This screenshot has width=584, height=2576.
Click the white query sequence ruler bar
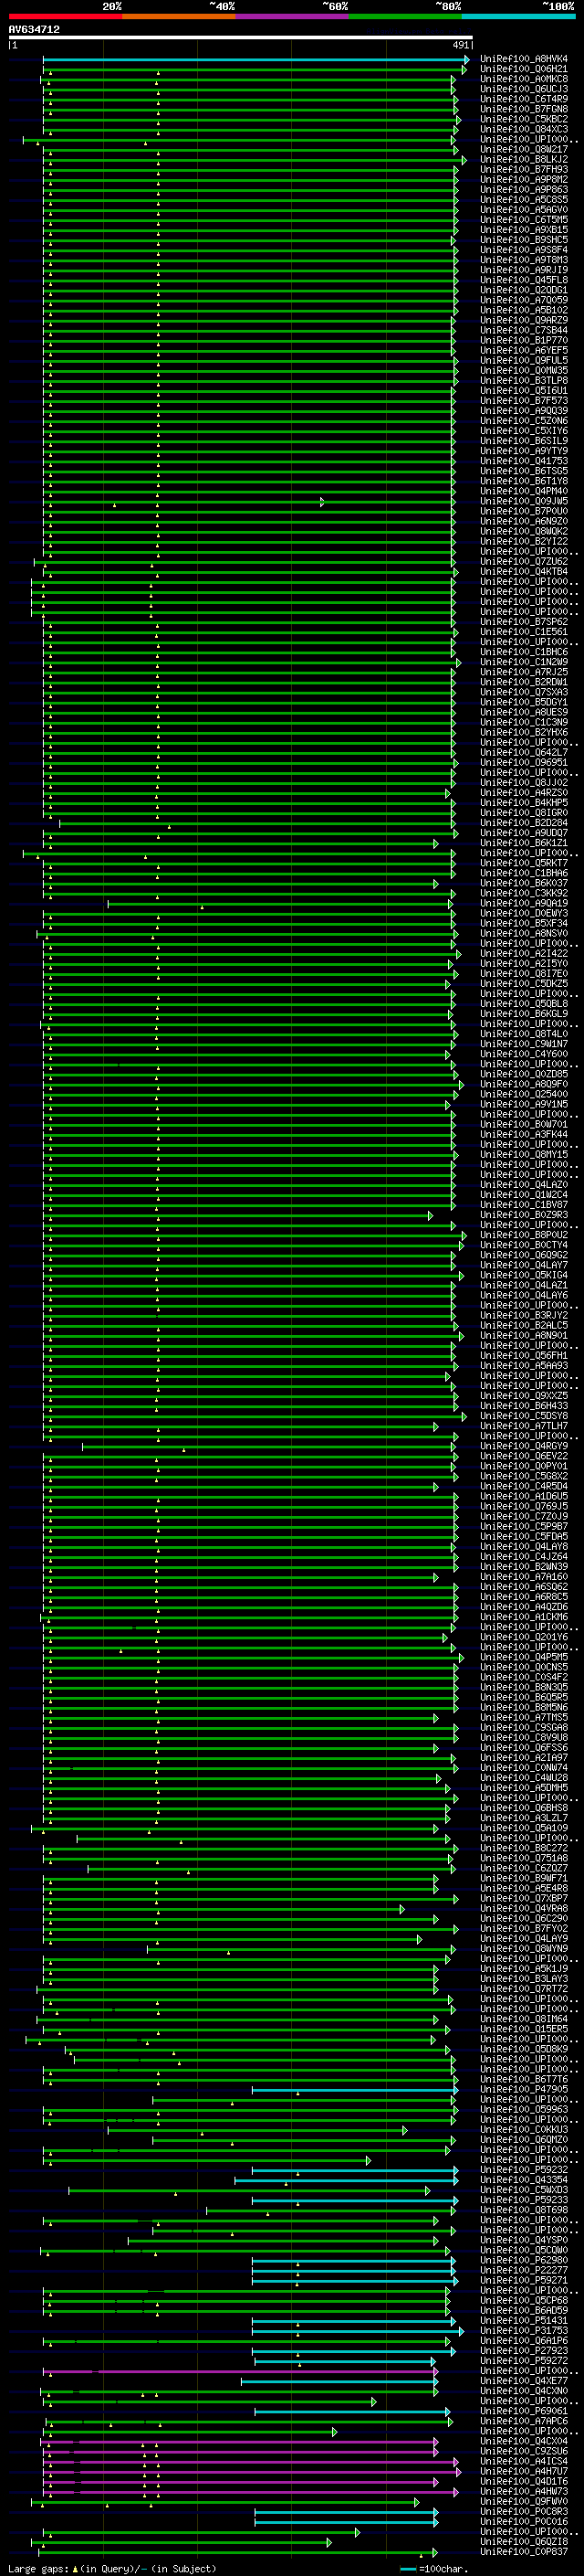(x=241, y=38)
